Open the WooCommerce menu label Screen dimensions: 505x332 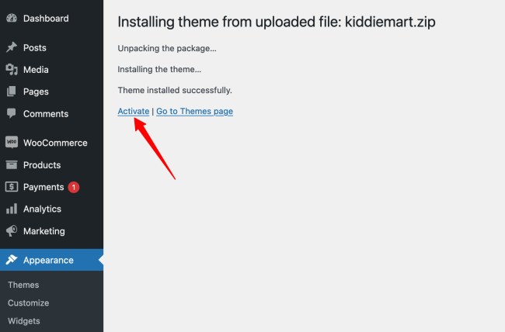click(55, 143)
